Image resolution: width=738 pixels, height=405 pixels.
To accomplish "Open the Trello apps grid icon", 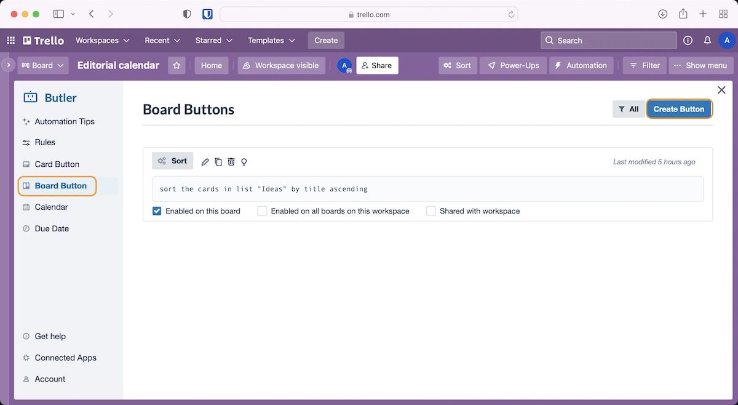I will tap(10, 41).
